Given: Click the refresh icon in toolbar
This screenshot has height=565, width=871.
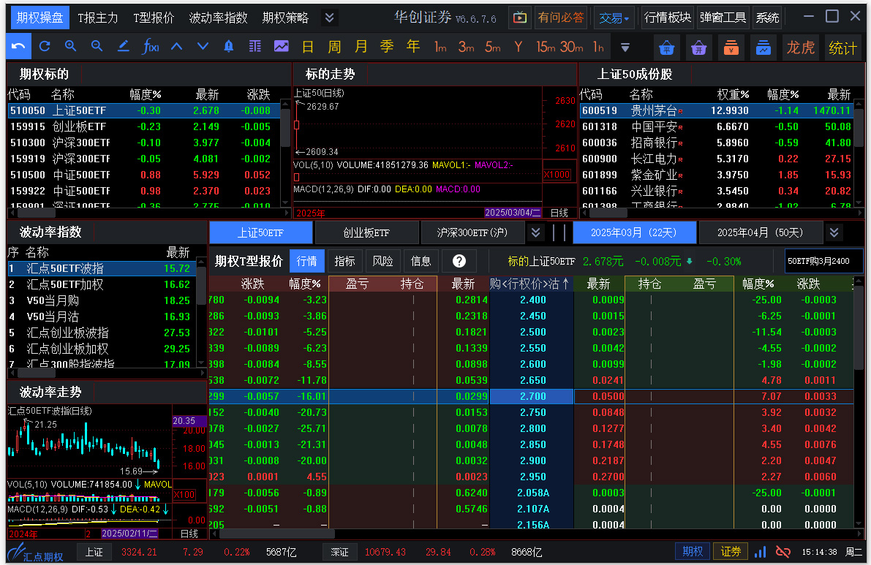Looking at the screenshot, I should [45, 47].
